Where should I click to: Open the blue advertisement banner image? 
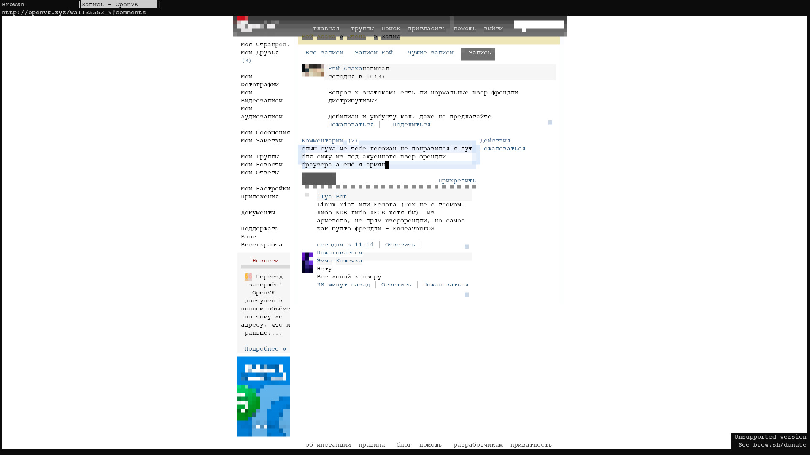pos(263,396)
